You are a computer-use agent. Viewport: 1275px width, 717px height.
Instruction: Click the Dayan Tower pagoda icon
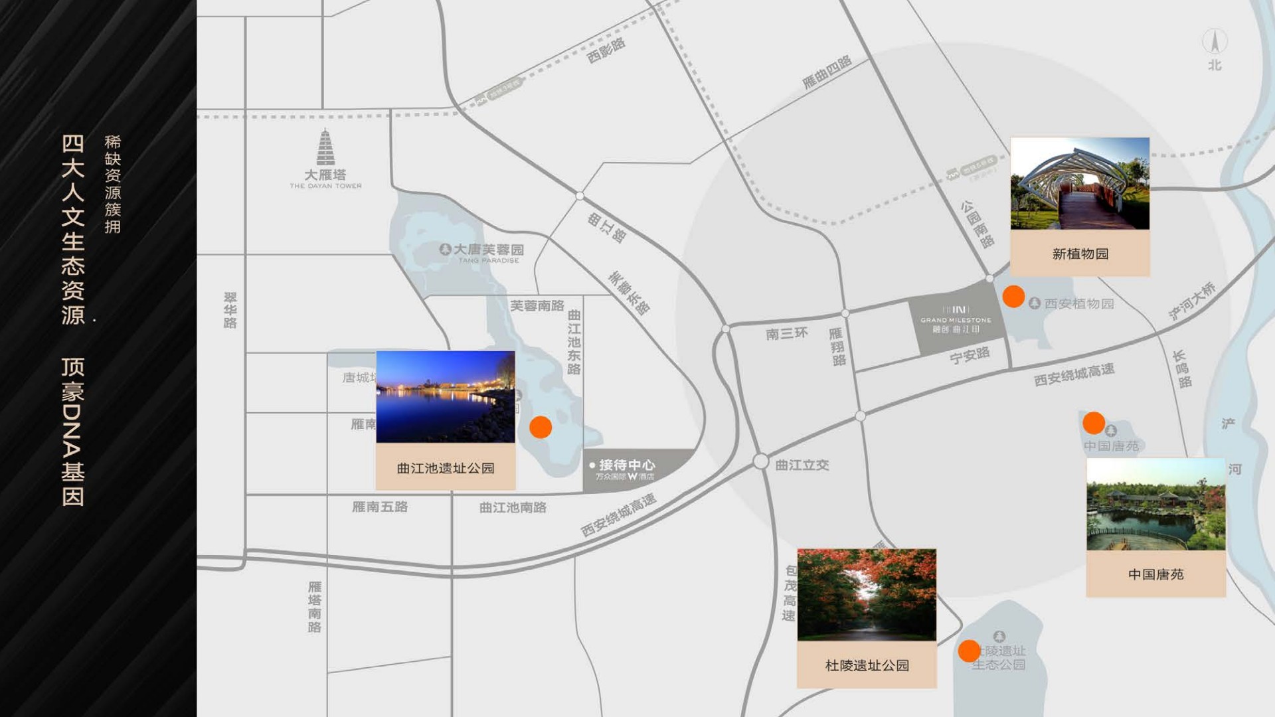(x=325, y=147)
